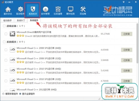Screen dimensions: 139x101
Task: Click 已安装 button for Visual C++ 2008 (32位)
Action: tap(126, 60)
